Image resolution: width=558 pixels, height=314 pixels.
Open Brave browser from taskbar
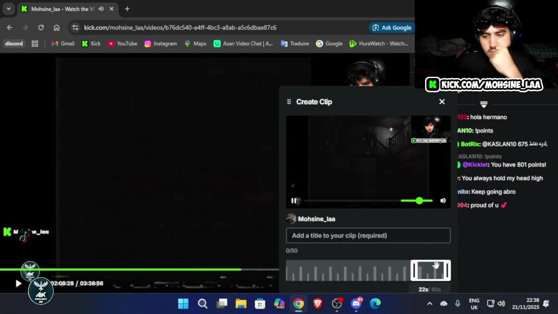point(318,303)
